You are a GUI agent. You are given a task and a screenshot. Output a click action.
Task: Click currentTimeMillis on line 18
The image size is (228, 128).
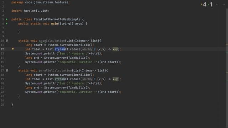click(x=74, y=75)
